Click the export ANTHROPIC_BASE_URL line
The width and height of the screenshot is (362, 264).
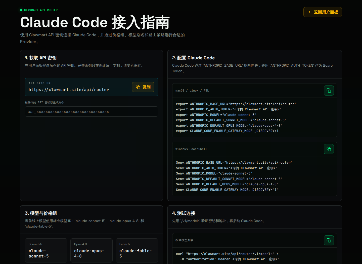click(x=236, y=104)
